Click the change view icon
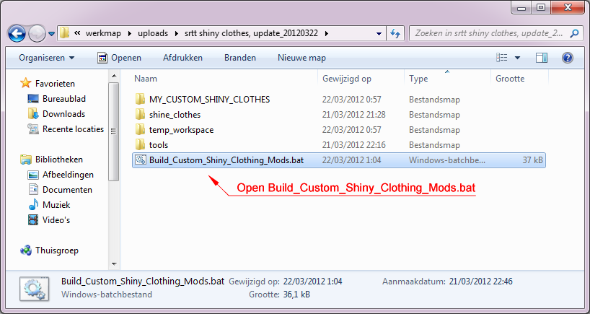590x314 pixels. click(502, 58)
